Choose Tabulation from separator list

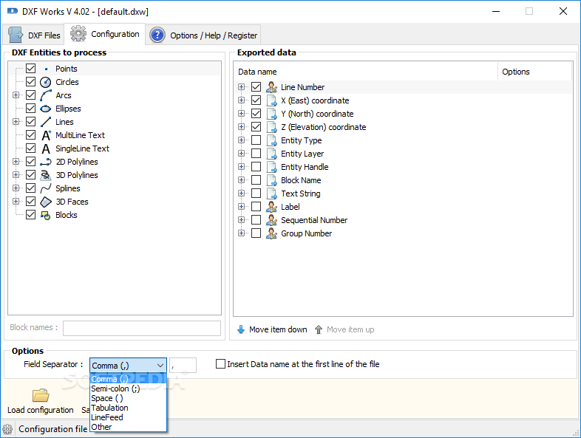click(x=128, y=408)
